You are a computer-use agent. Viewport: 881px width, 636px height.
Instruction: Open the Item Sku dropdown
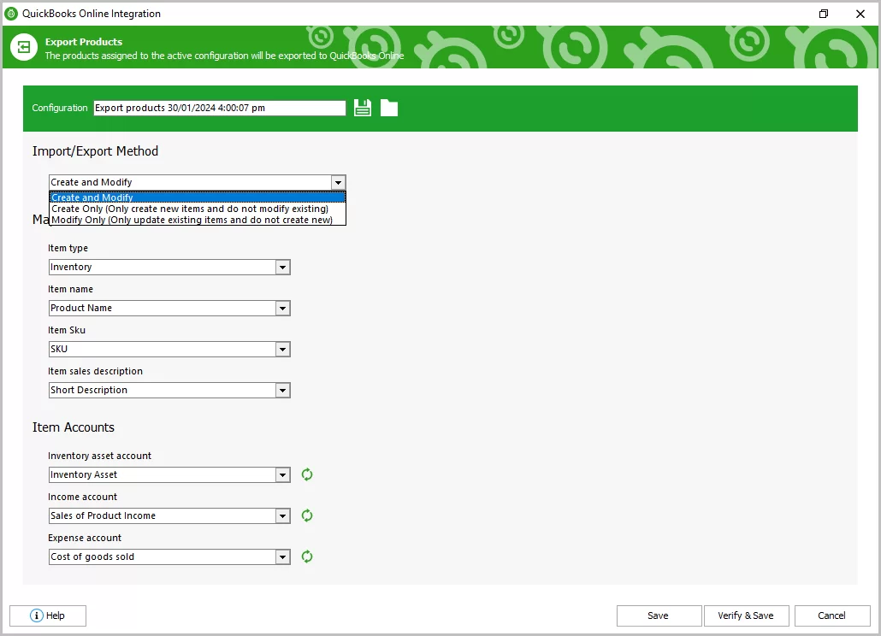point(282,349)
